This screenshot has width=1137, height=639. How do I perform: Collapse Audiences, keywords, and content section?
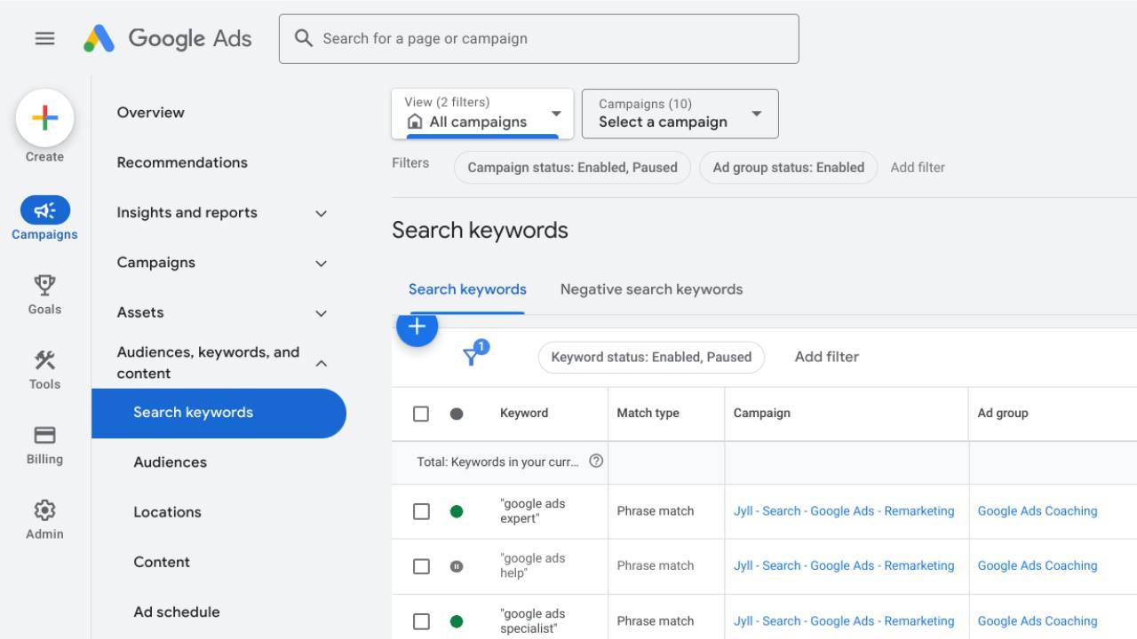[322, 363]
